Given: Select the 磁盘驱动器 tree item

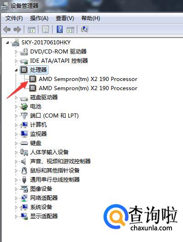Looking at the screenshot, I should [x=44, y=97].
